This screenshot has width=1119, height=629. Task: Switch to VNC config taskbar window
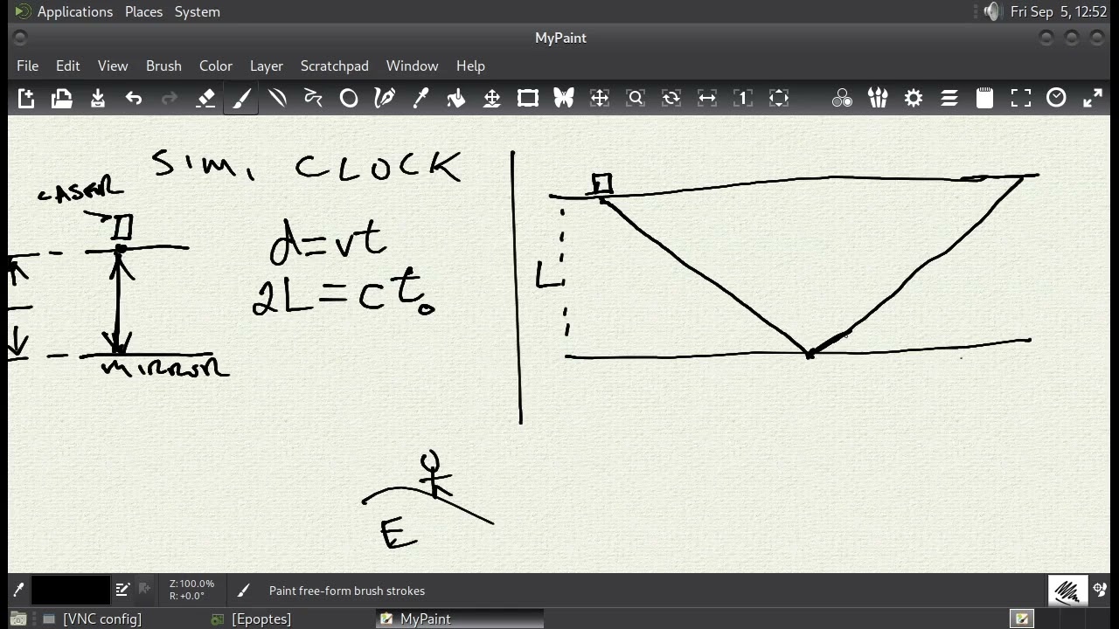93,619
